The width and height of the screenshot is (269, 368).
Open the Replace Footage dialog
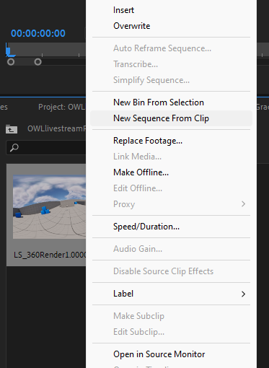point(148,141)
